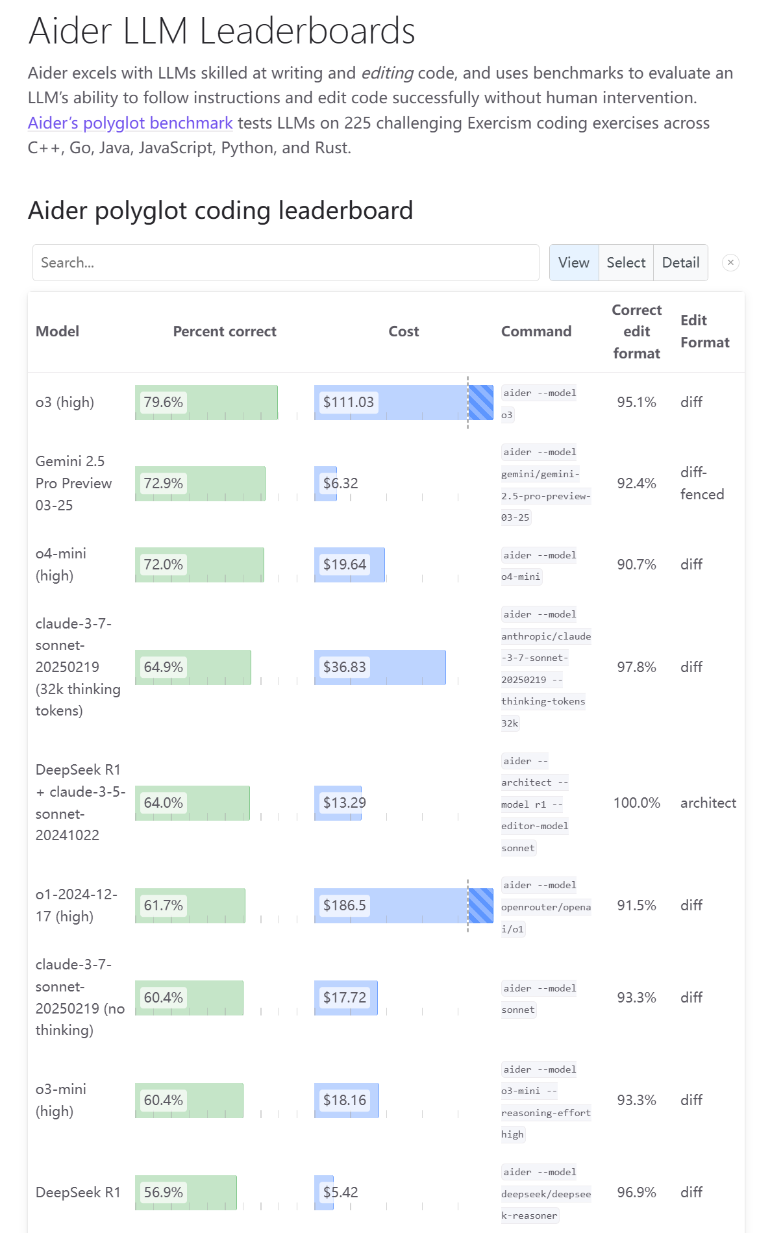770x1233 pixels.
Task: Click the 96.9% correct edit format value
Action: coord(636,1192)
